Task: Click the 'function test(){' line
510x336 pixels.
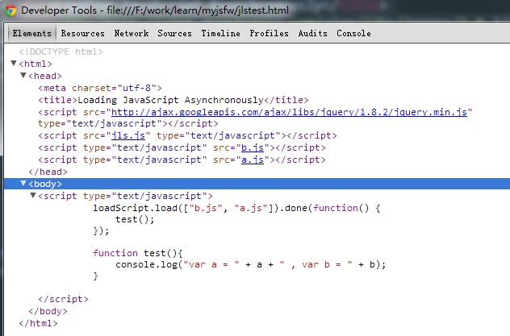Action: tap(138, 253)
